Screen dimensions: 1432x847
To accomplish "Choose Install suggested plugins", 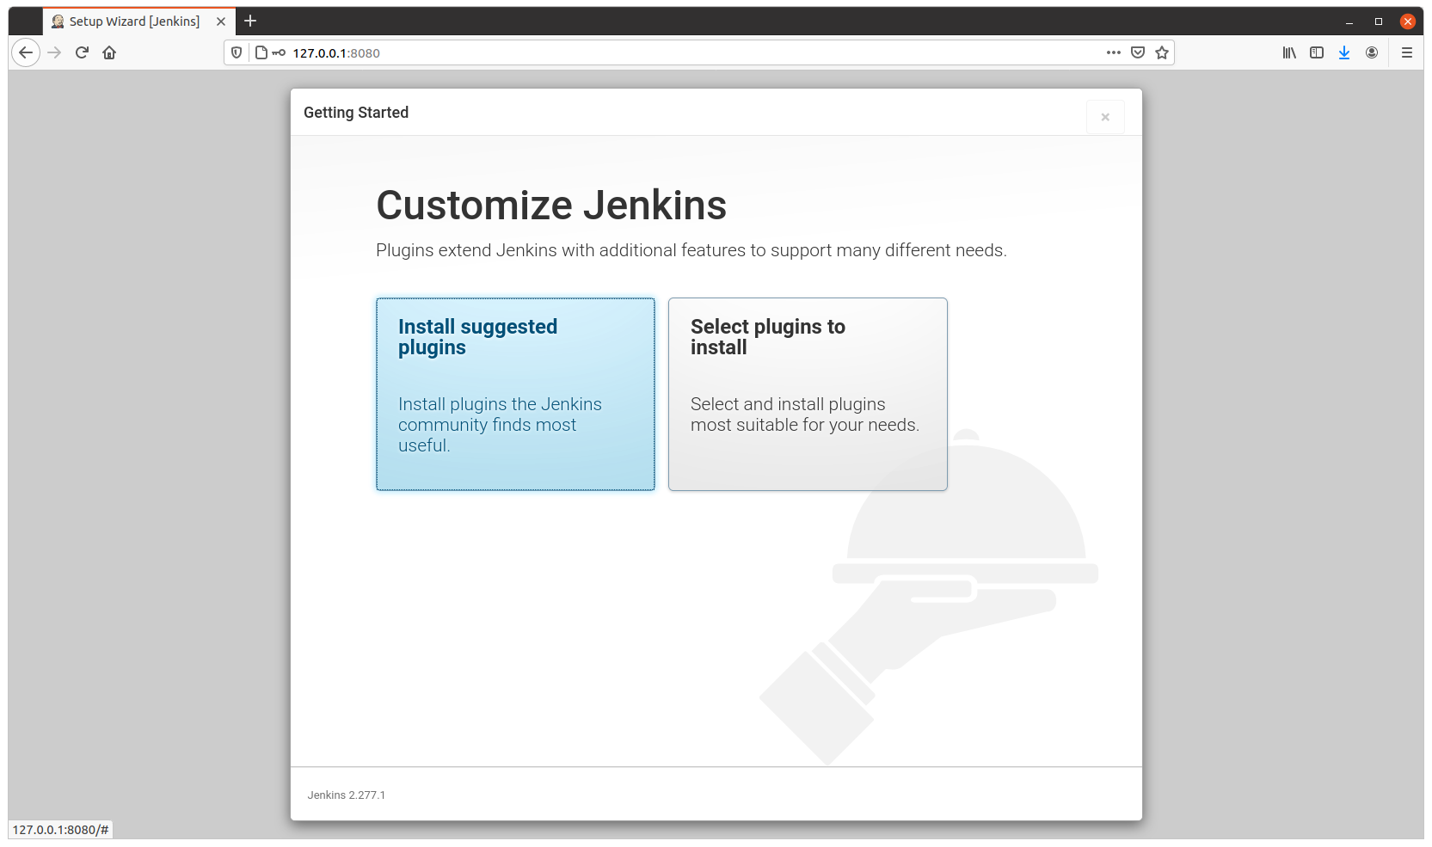I will (x=515, y=394).
